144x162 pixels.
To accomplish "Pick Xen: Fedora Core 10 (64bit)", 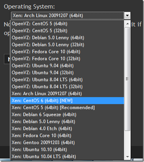I will pyautogui.click(x=67, y=136).
